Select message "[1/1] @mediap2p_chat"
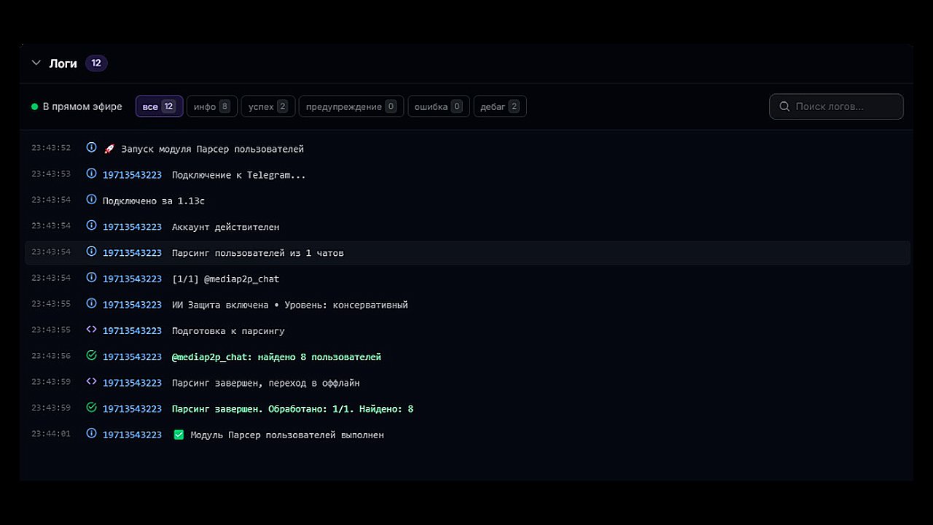Viewport: 933px width, 525px height. coord(225,279)
